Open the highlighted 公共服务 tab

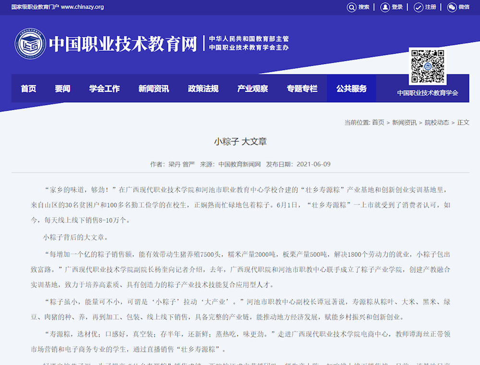point(351,89)
